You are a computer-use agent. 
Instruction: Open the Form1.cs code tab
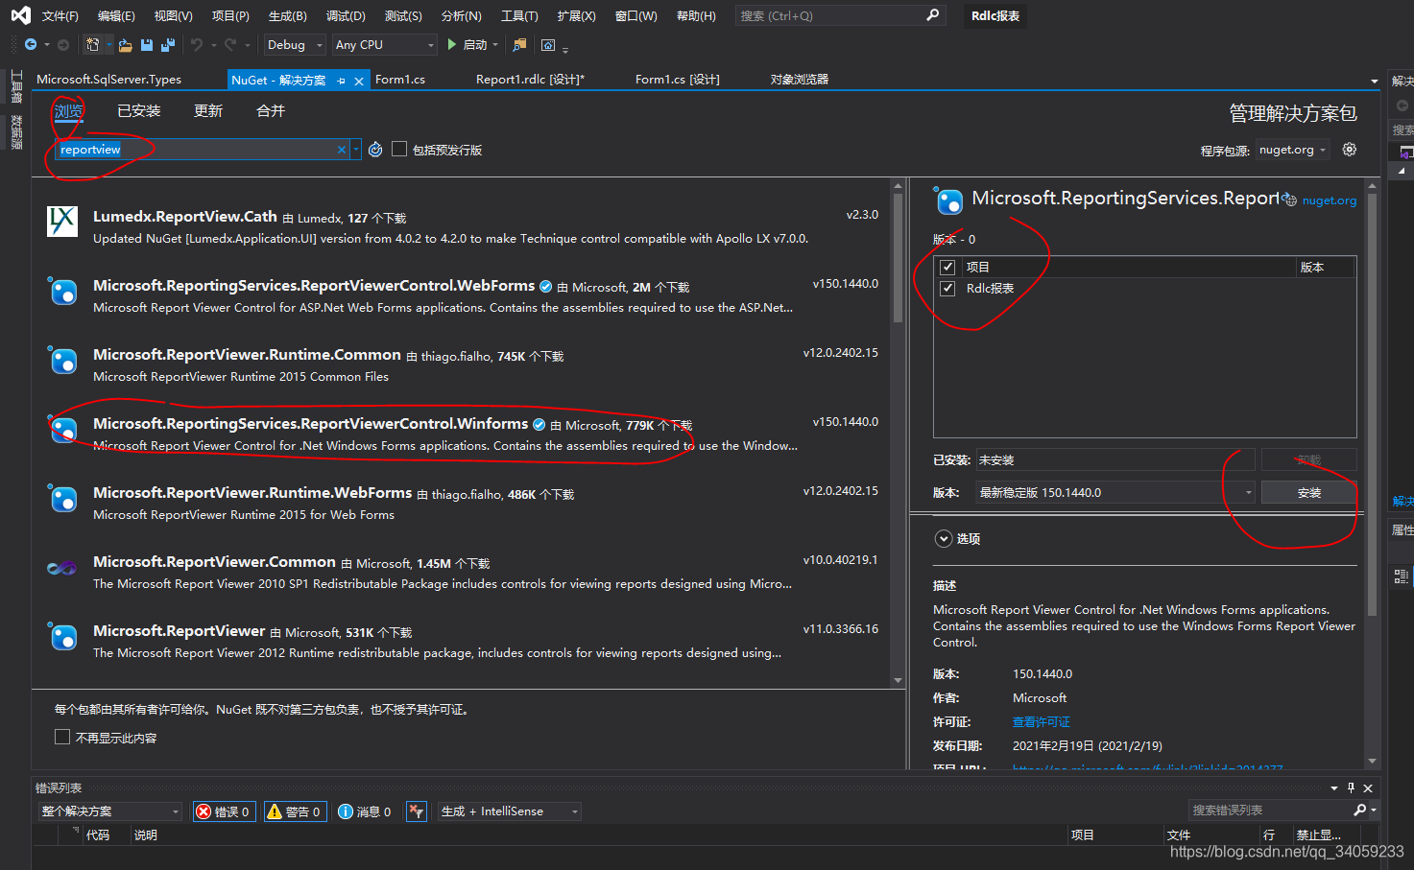pyautogui.click(x=400, y=80)
